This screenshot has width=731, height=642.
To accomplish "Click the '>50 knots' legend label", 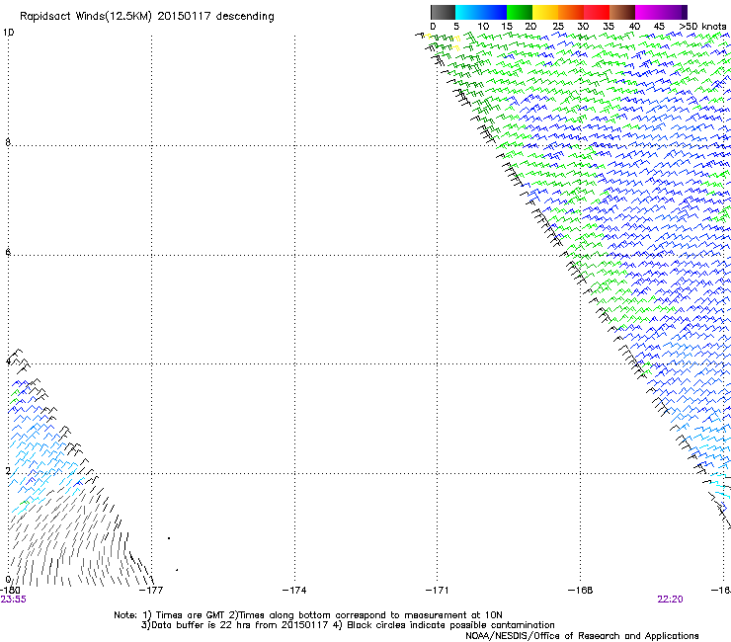I will click(702, 27).
